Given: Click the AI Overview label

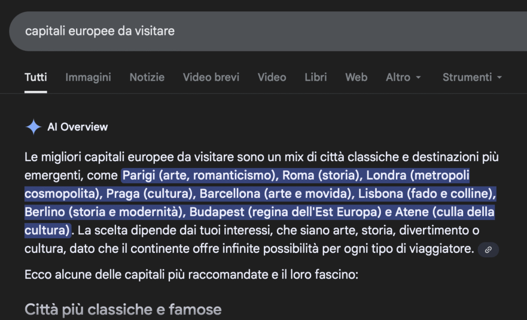Looking at the screenshot, I should coord(77,127).
